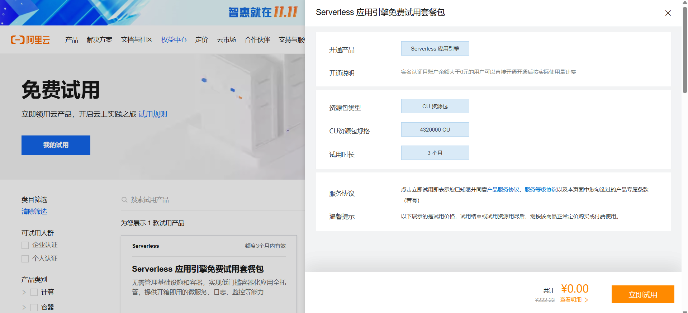Open the 文档与社区 menu
The width and height of the screenshot is (688, 313).
[x=137, y=40]
